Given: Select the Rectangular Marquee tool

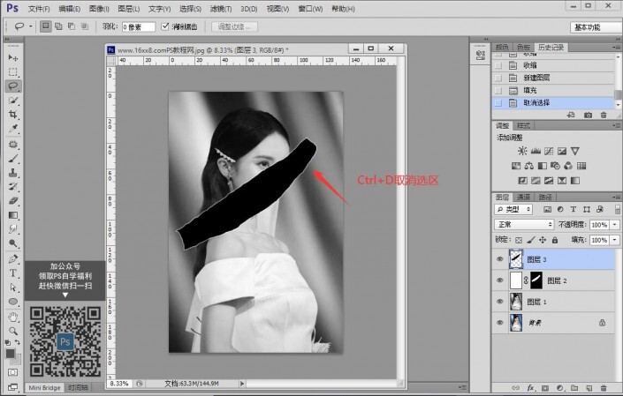Looking at the screenshot, I should 13,71.
